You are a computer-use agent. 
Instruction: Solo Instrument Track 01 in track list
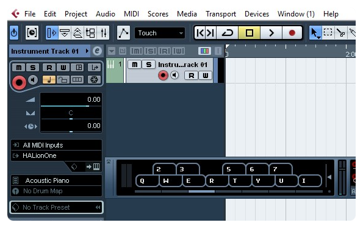tap(149, 65)
